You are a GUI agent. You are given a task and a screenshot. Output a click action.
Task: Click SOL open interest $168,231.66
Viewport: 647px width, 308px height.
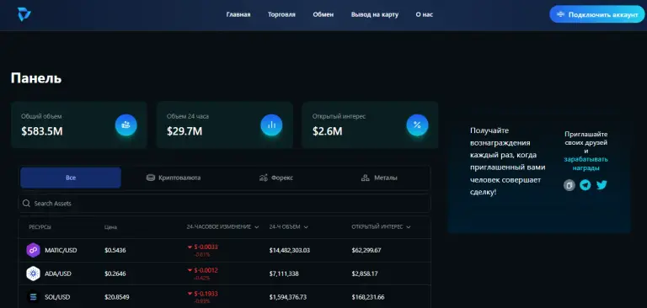(368, 297)
